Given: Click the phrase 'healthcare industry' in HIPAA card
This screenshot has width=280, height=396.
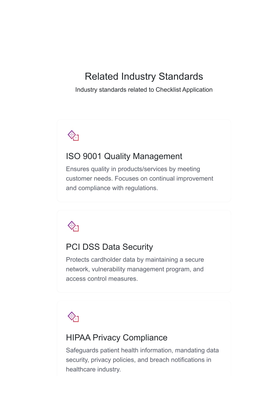Looking at the screenshot, I should pos(93,369).
